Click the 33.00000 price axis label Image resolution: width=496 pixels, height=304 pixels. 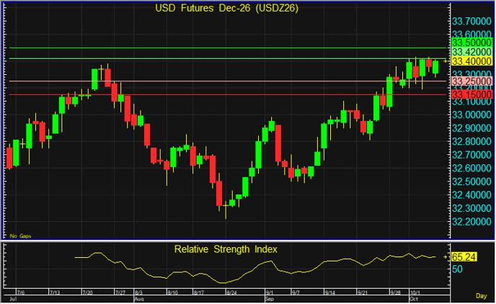[471, 115]
